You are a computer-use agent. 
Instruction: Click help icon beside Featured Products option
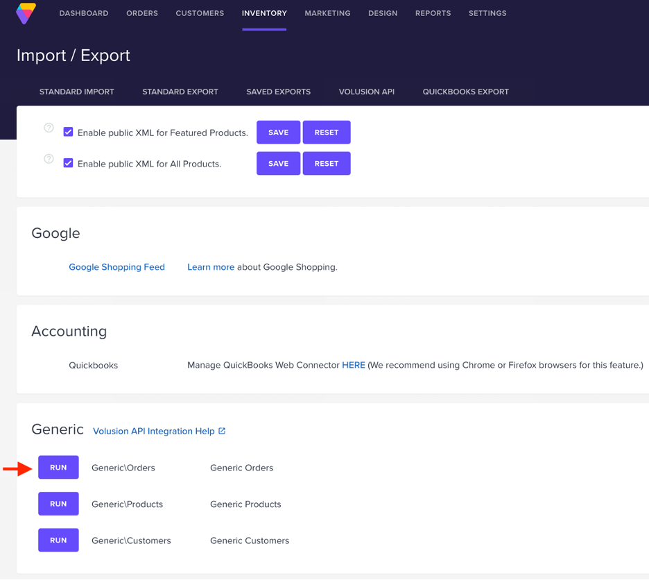click(x=49, y=128)
